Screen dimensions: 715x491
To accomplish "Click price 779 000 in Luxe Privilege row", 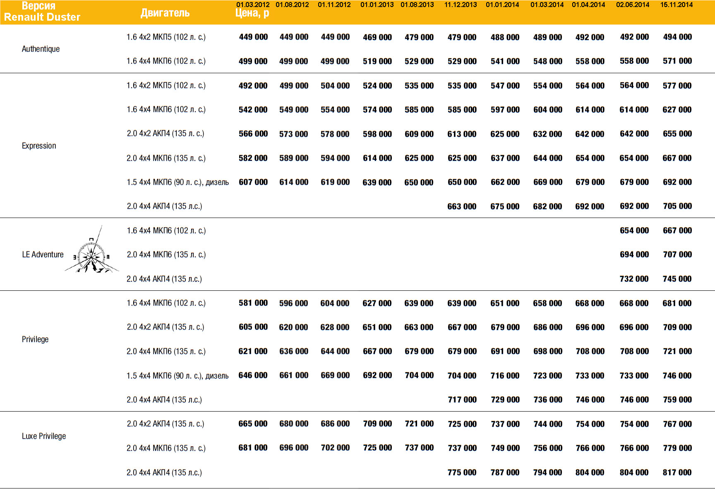I will pos(677,448).
